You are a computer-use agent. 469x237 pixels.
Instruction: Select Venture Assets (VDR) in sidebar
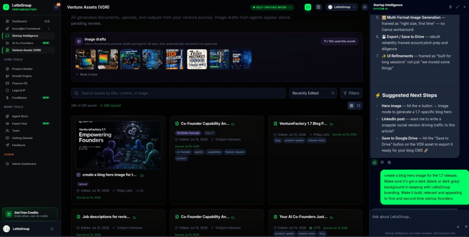coord(28,50)
